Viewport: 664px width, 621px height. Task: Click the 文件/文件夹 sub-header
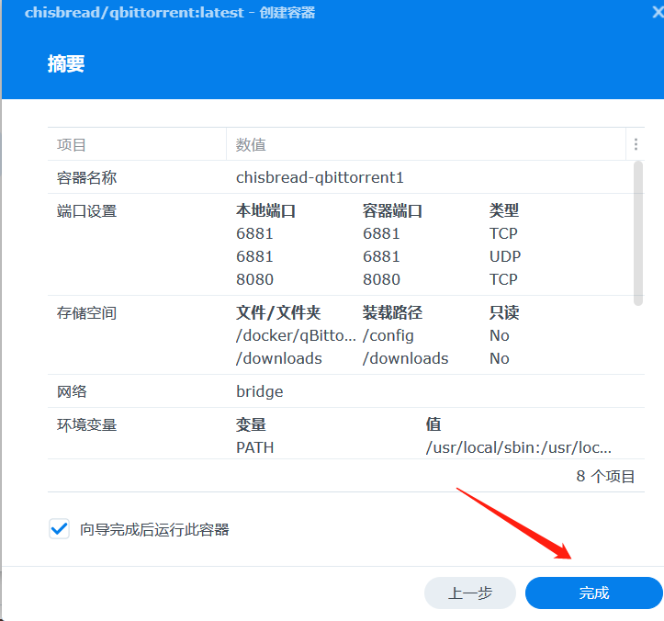[x=278, y=312]
